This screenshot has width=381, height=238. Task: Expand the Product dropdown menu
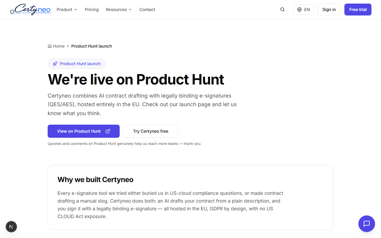coord(67,10)
